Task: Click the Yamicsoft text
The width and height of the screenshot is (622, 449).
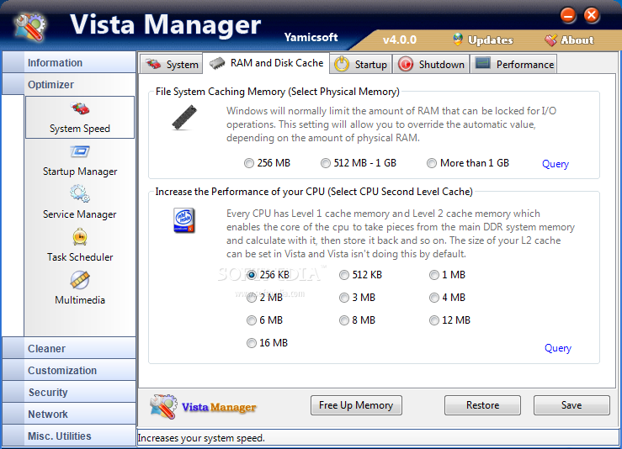Action: click(x=311, y=37)
